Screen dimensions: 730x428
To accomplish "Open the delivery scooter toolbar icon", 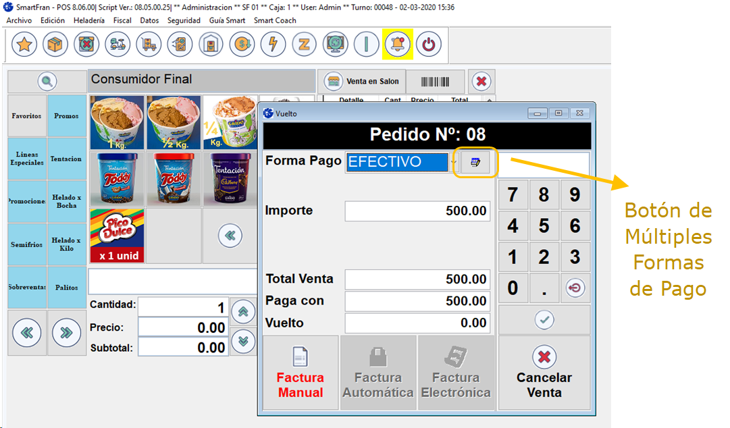I will (118, 45).
